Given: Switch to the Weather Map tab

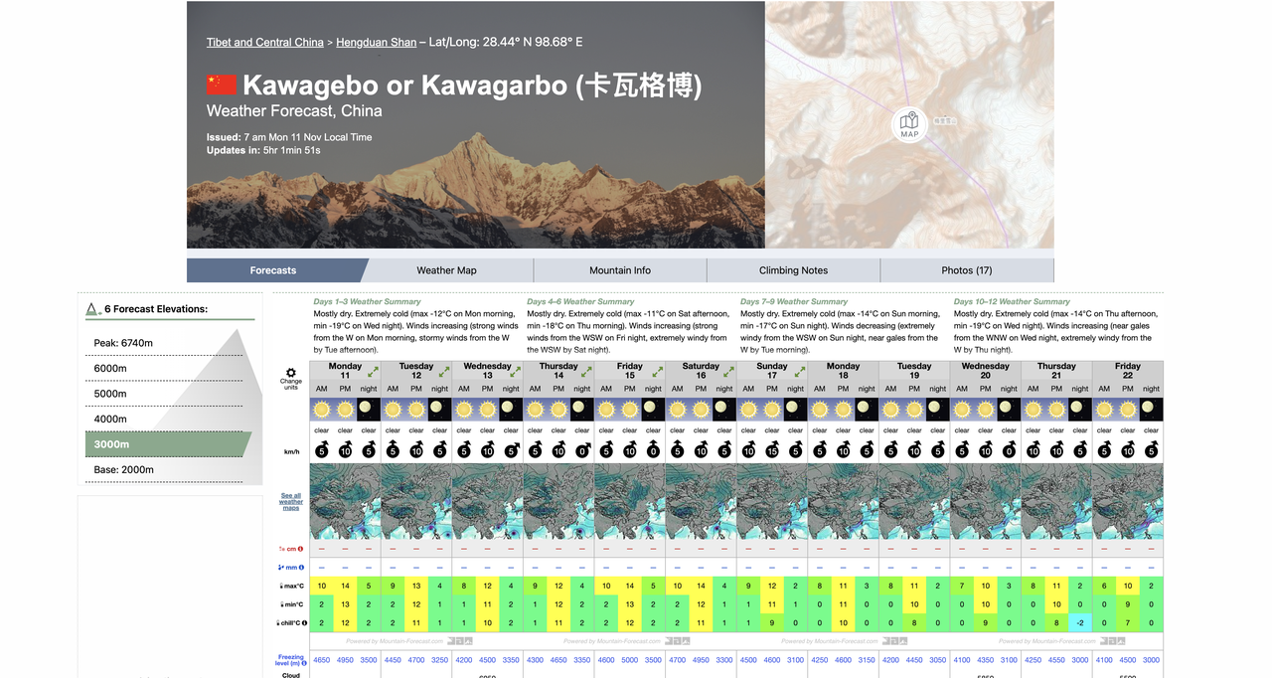Looking at the screenshot, I should 446,270.
